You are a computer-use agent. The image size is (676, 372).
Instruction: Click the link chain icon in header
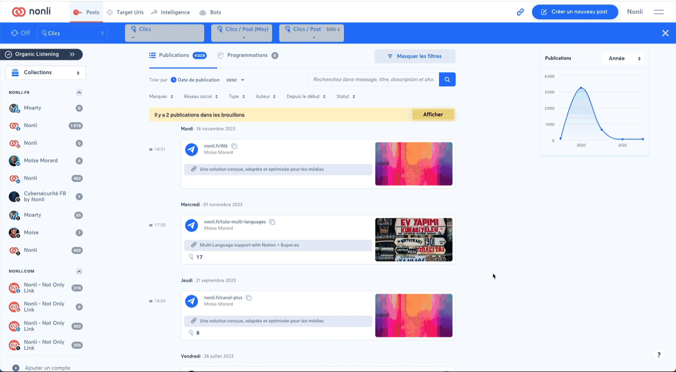[520, 12]
